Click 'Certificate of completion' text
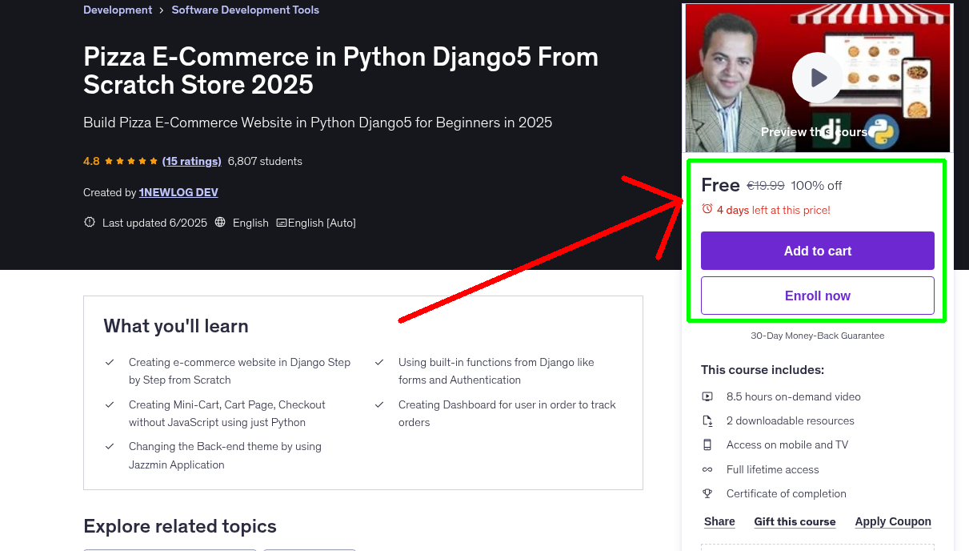The width and height of the screenshot is (969, 551). tap(787, 493)
